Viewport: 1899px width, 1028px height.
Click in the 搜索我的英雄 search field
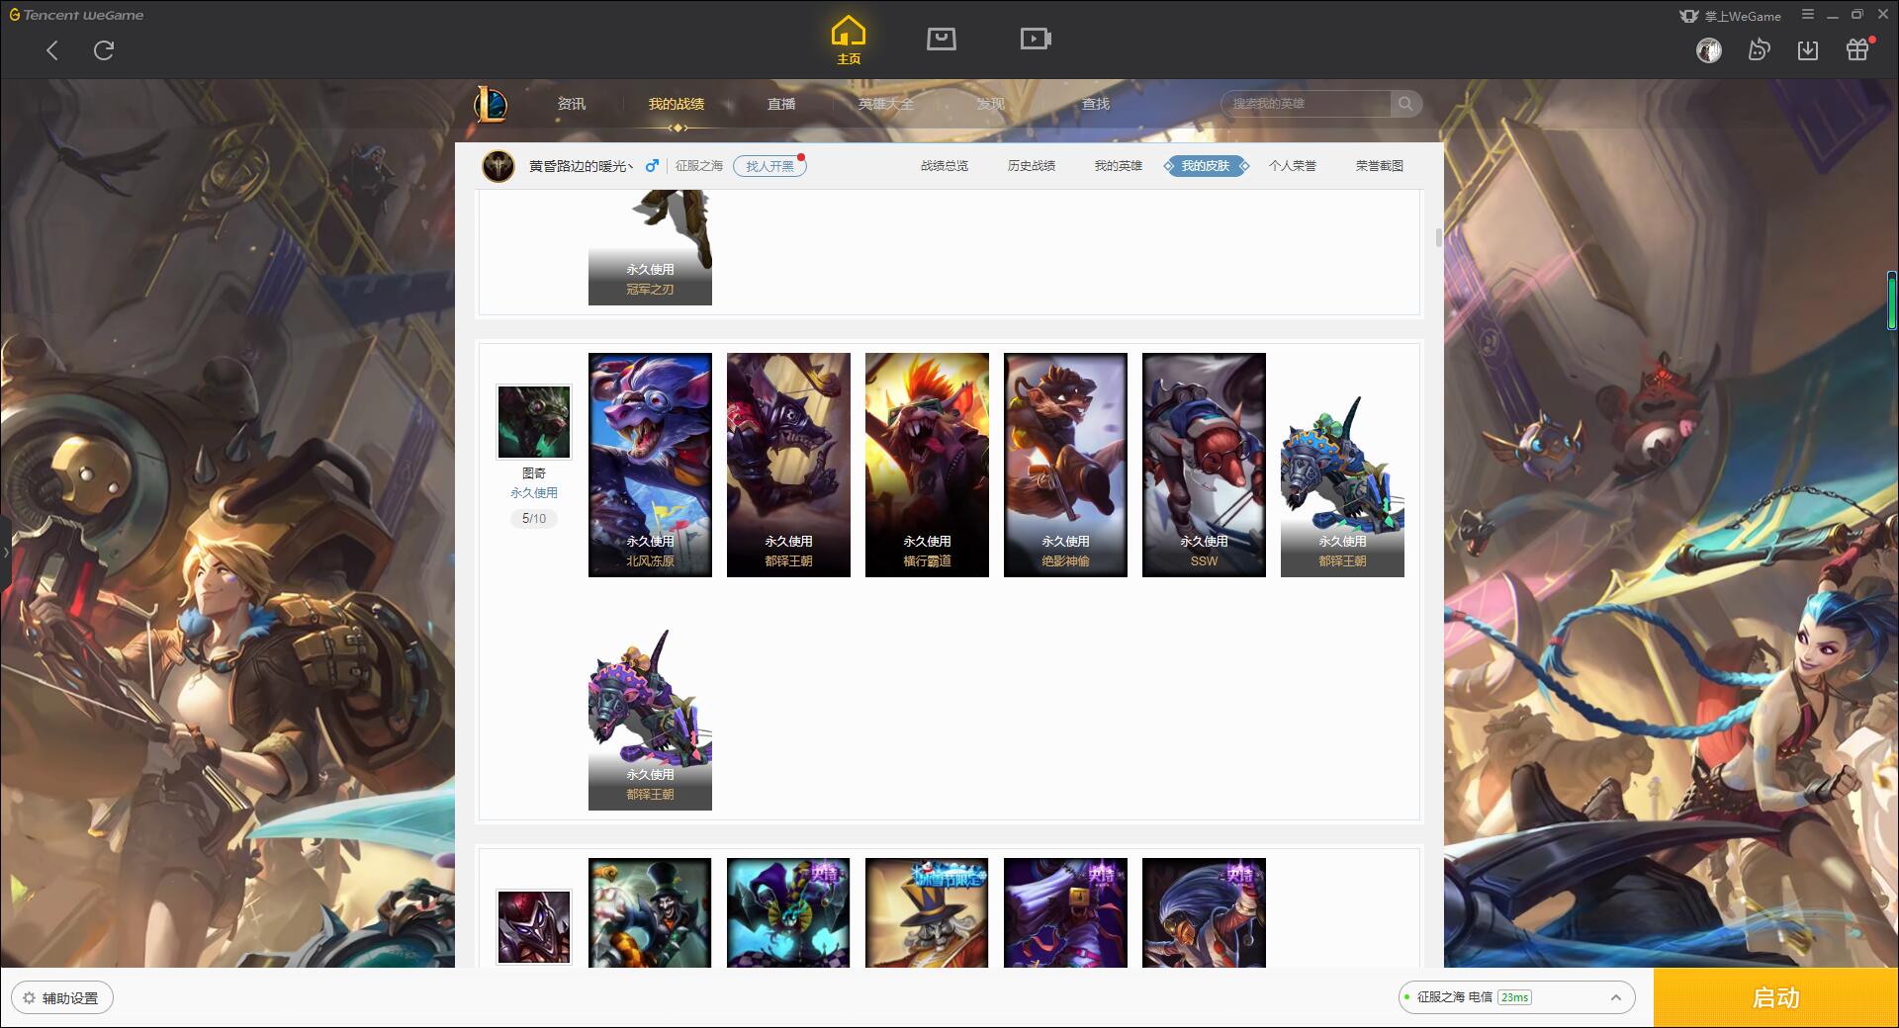(x=1306, y=104)
